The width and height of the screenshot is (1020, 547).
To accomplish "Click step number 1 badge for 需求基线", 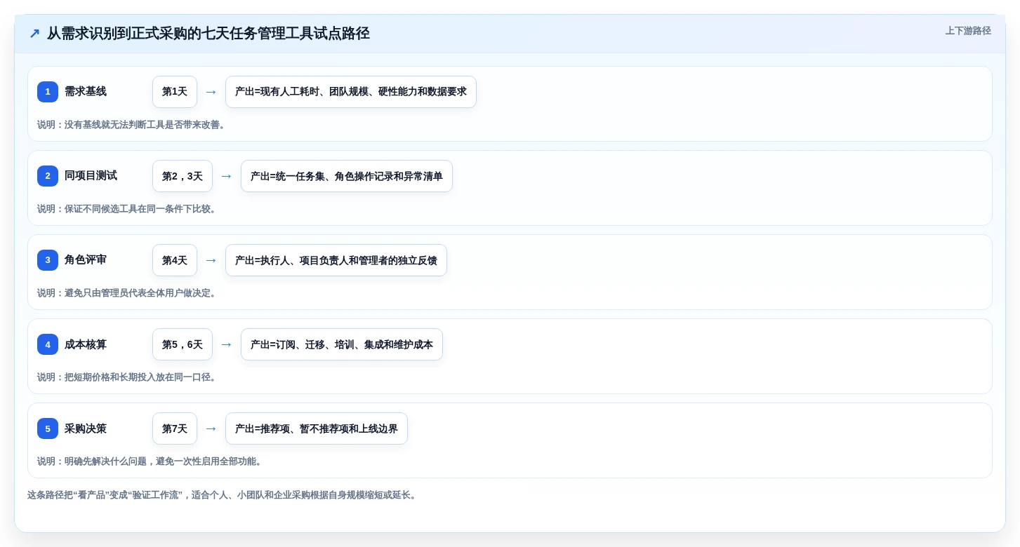I will (48, 92).
